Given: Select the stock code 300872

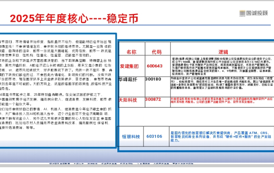Looking at the screenshot, I should [x=153, y=99].
